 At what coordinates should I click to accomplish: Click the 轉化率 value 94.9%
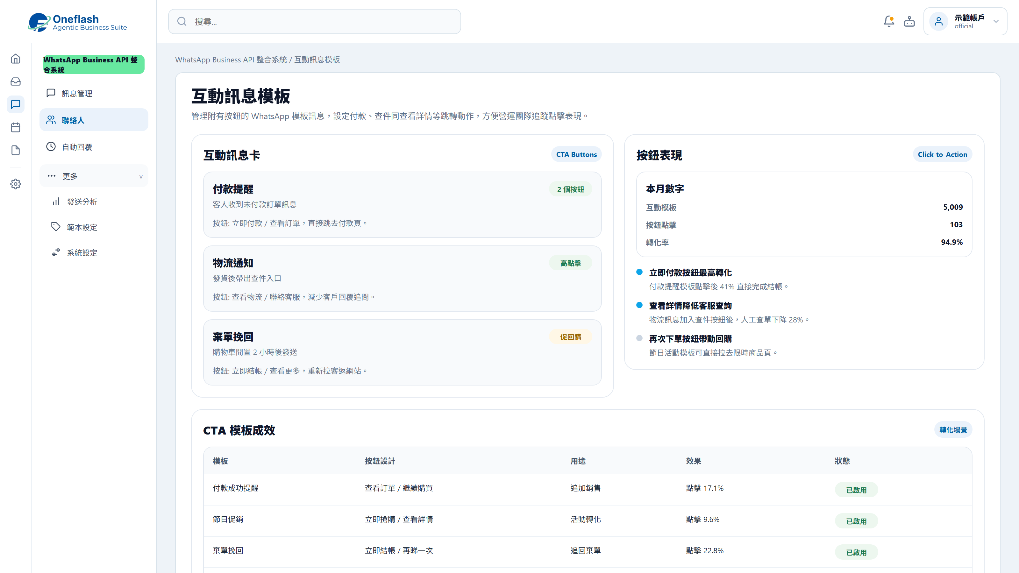click(x=952, y=242)
